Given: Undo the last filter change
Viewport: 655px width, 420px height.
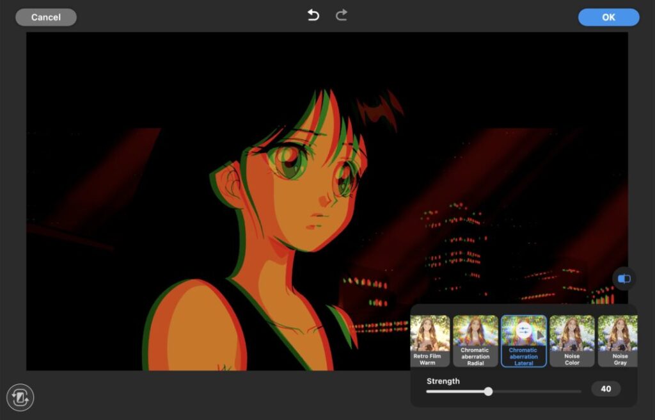Looking at the screenshot, I should [x=313, y=15].
